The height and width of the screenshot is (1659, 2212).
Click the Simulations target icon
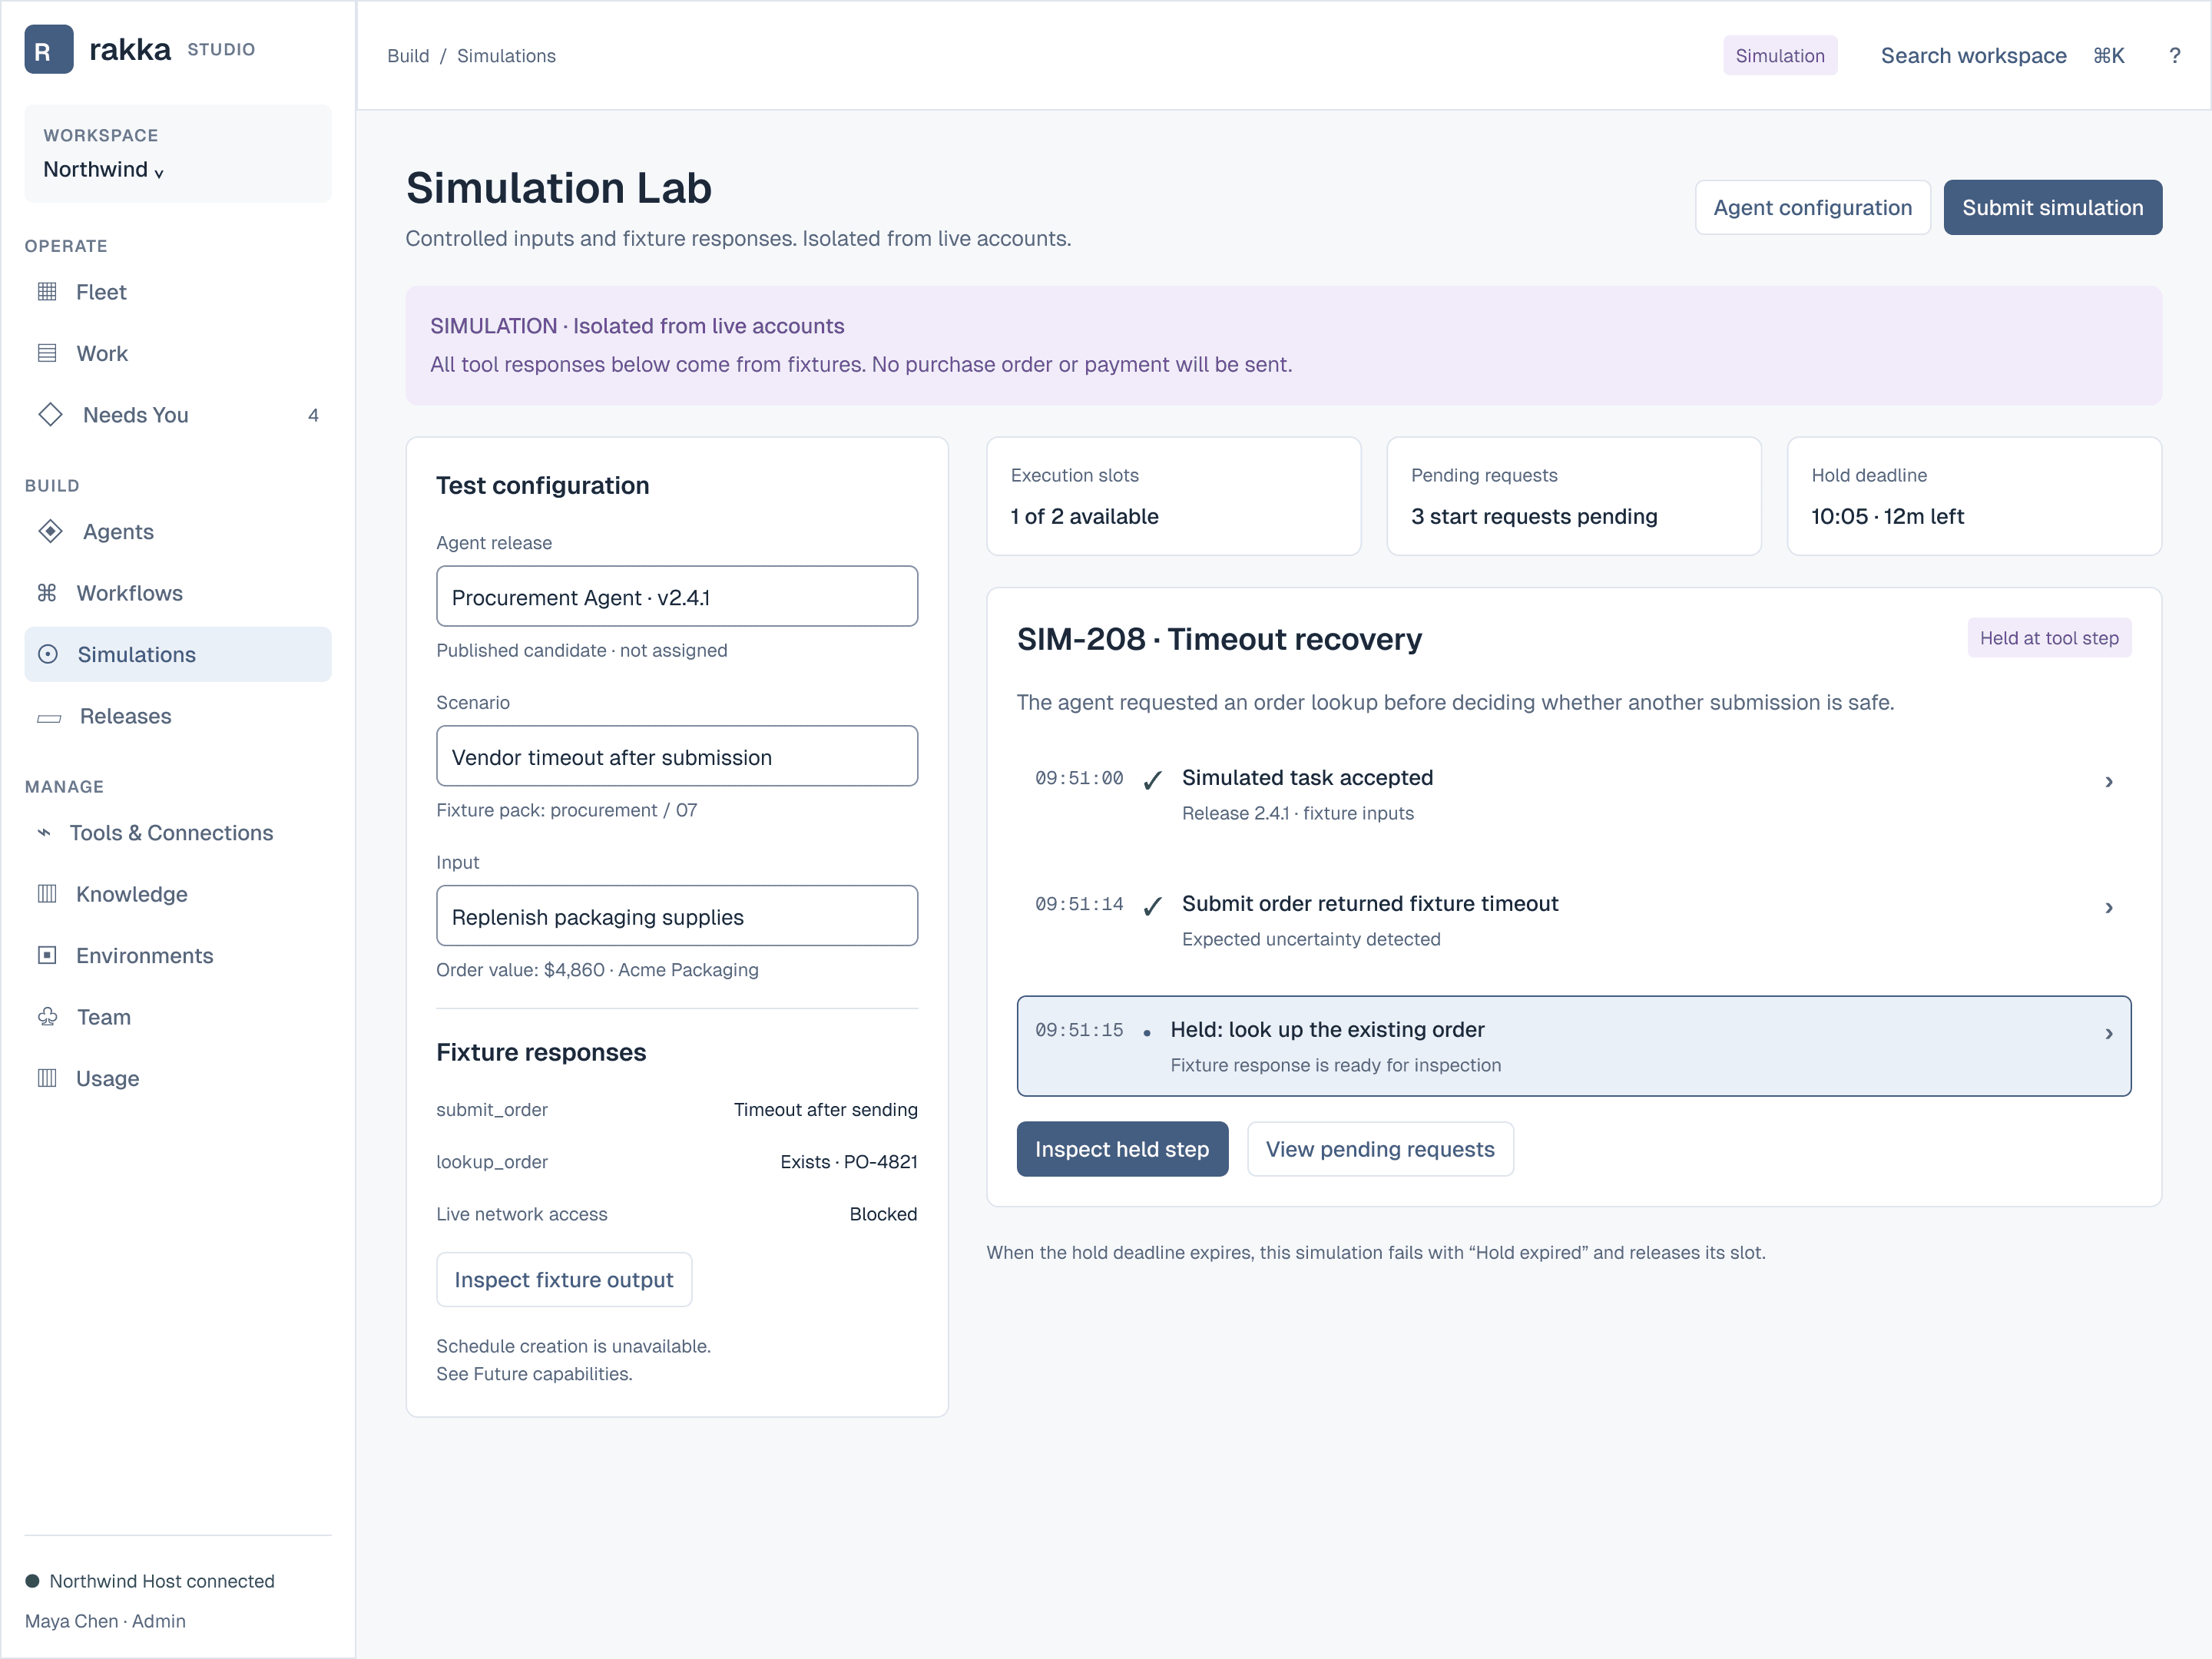(x=48, y=654)
